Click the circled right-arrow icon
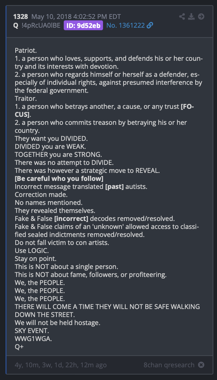The image size is (217, 380). click(x=201, y=16)
